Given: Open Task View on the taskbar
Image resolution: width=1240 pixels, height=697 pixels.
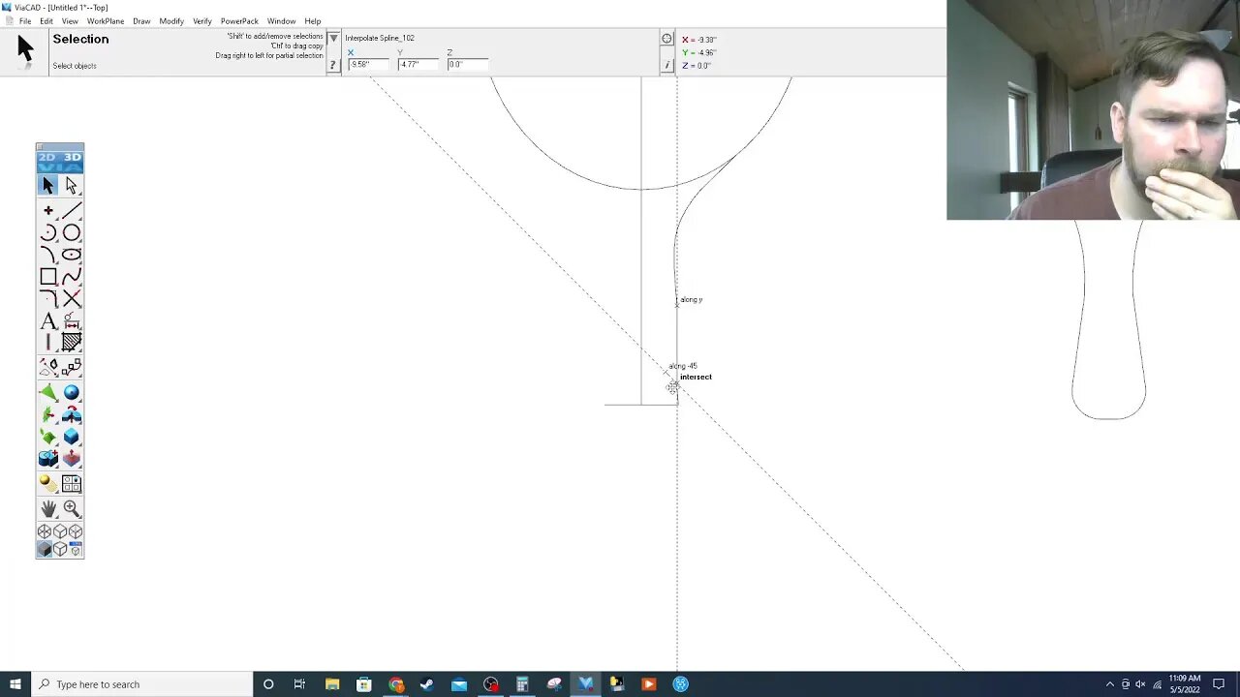Looking at the screenshot, I should point(299,684).
